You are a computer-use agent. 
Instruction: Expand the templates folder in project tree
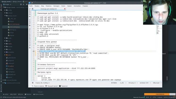click(5, 52)
